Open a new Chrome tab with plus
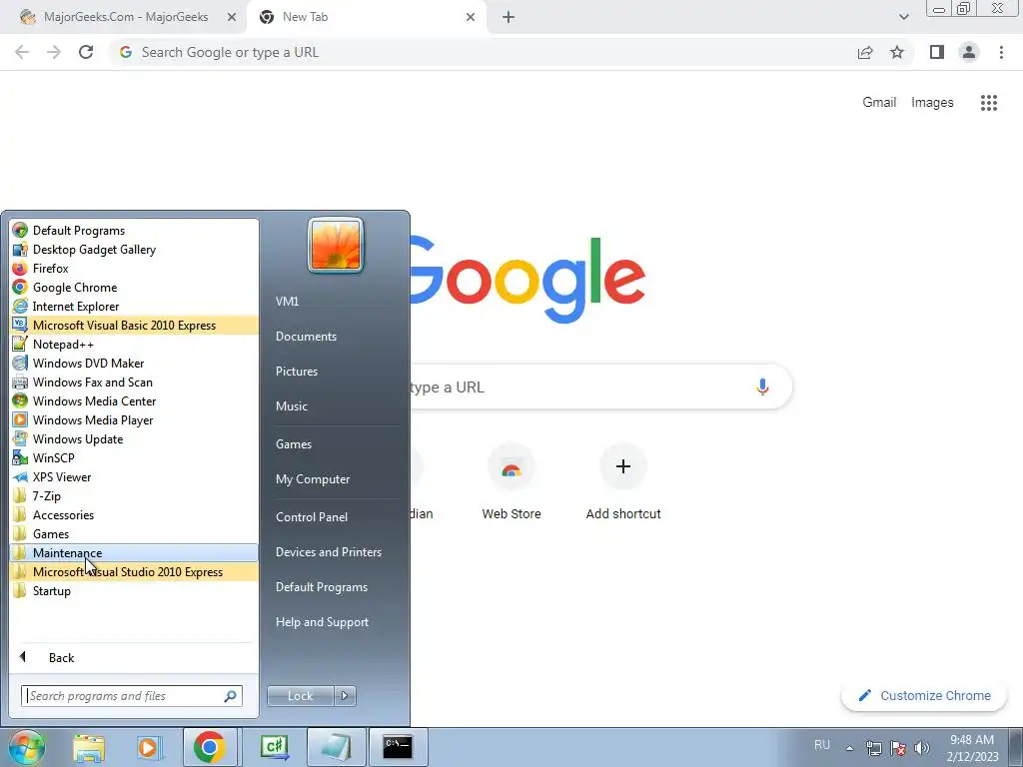The image size is (1023, 767). 509,17
